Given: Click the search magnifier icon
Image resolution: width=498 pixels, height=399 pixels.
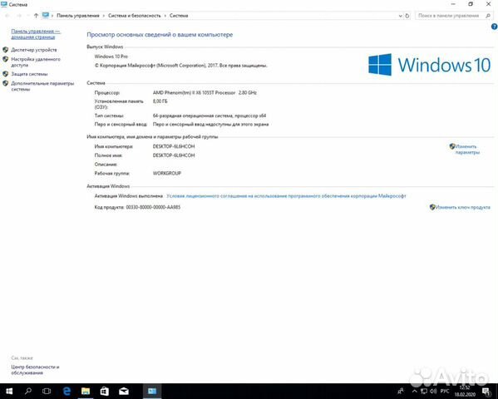Looking at the screenshot, I should (488, 16).
